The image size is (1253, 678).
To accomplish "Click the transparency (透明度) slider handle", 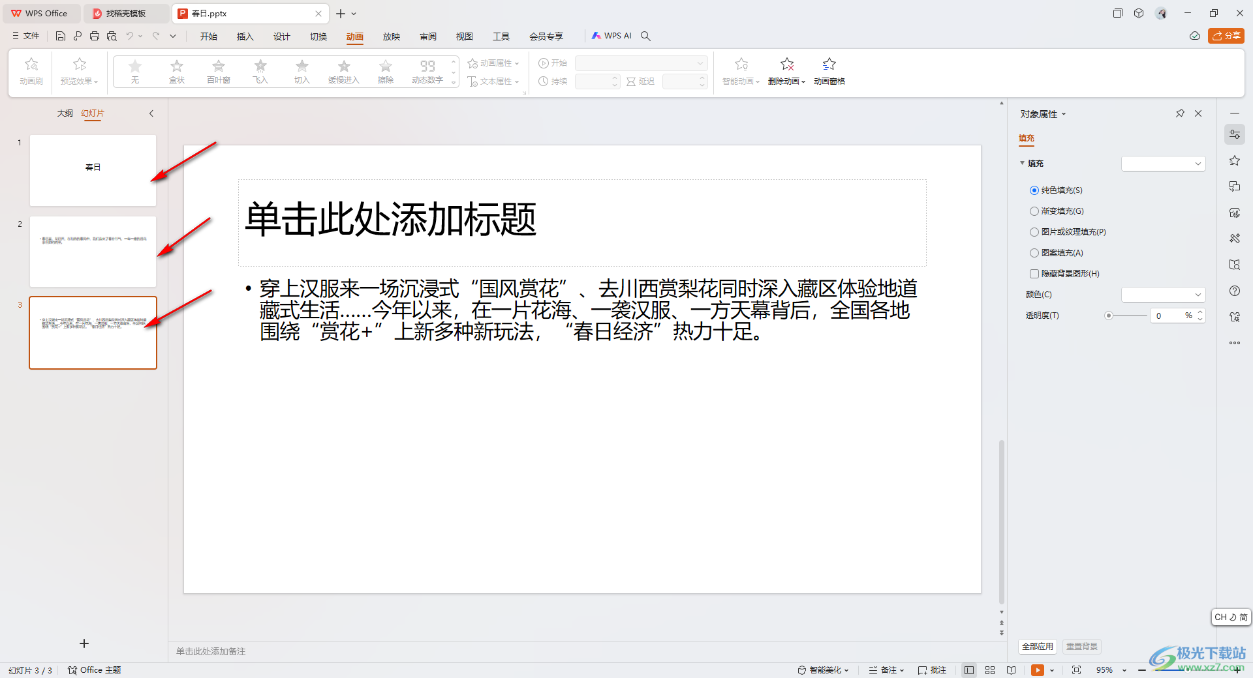I will pyautogui.click(x=1108, y=316).
